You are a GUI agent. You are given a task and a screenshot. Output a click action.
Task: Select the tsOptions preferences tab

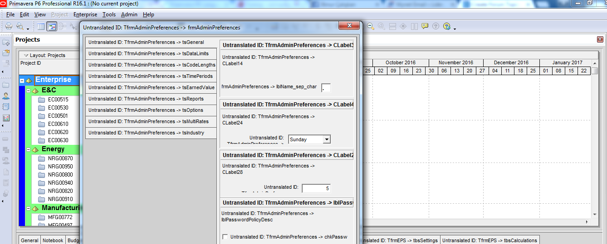[x=151, y=110]
